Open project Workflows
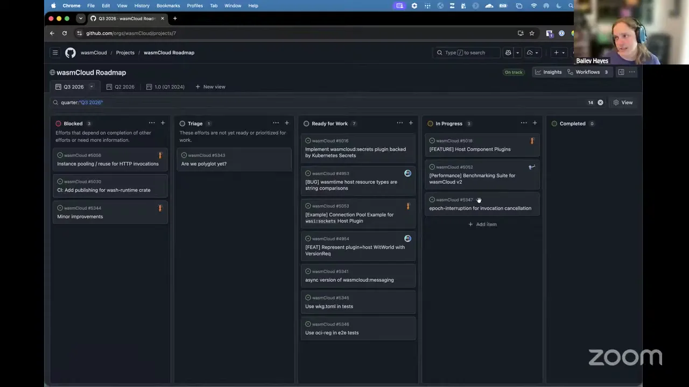Image resolution: width=689 pixels, height=387 pixels. pyautogui.click(x=587, y=72)
